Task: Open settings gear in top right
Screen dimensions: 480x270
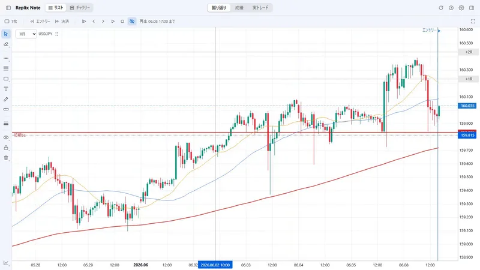Action: pyautogui.click(x=461, y=8)
